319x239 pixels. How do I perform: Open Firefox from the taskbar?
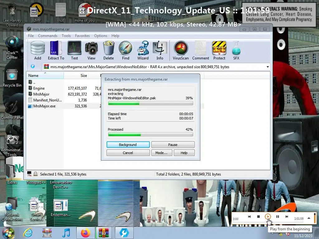[85, 233]
